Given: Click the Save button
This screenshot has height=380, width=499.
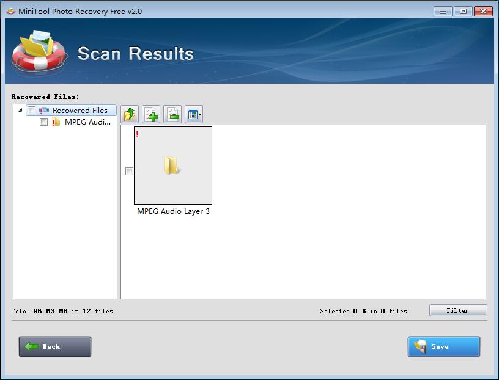Looking at the screenshot, I should point(443,346).
